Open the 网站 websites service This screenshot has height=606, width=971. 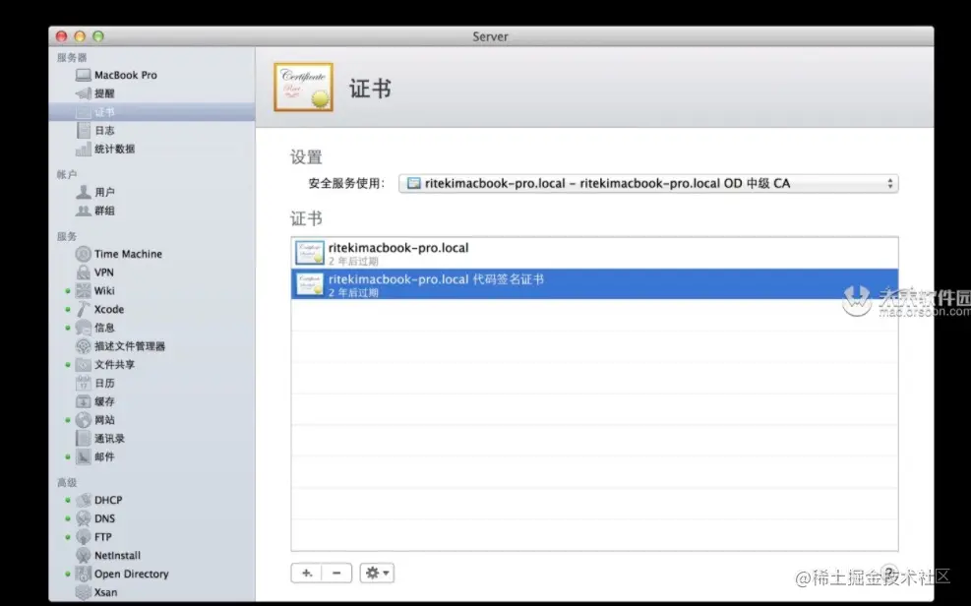(x=95, y=420)
